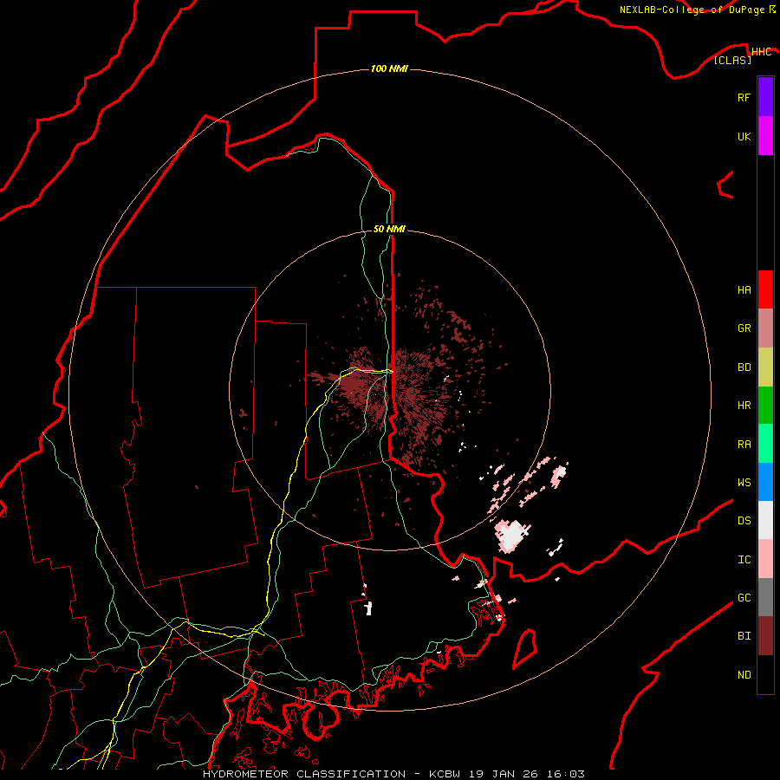Click the 50 NMI range ring label
This screenshot has width=780, height=780.
[389, 229]
